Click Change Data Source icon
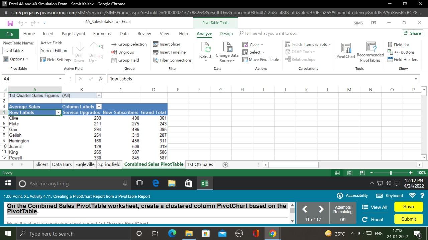The width and height of the screenshot is (428, 240). click(x=227, y=47)
